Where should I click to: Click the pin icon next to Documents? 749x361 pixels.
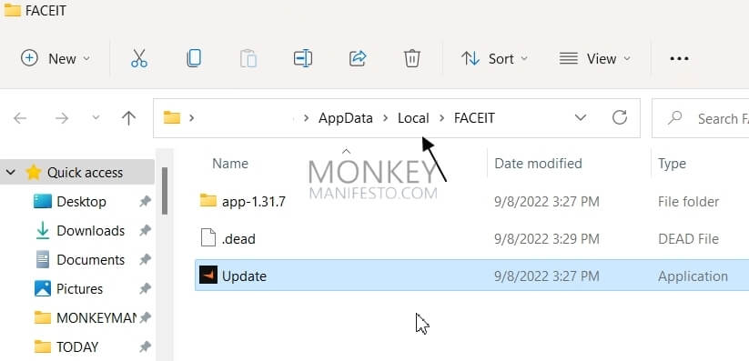coord(146,260)
